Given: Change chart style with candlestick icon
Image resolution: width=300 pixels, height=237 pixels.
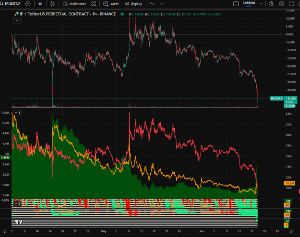Looking at the screenshot, I should (52, 4).
